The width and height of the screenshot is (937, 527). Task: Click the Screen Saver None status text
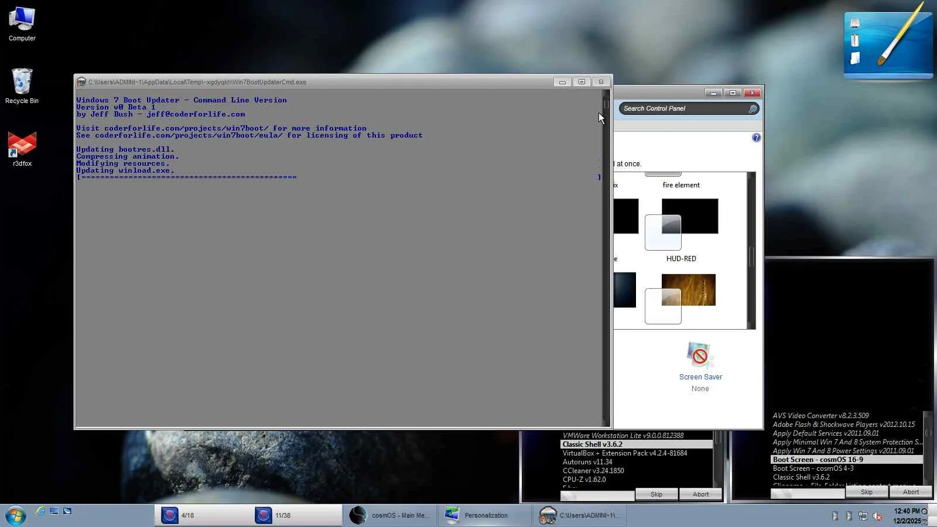[700, 389]
